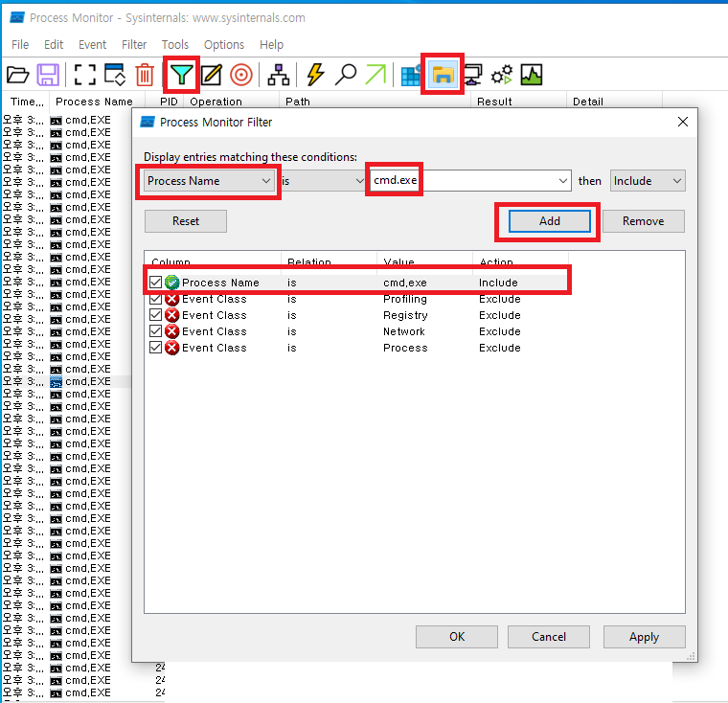Toggle the Show Profiling Events icon
This screenshot has width=728, height=703.
tap(531, 75)
